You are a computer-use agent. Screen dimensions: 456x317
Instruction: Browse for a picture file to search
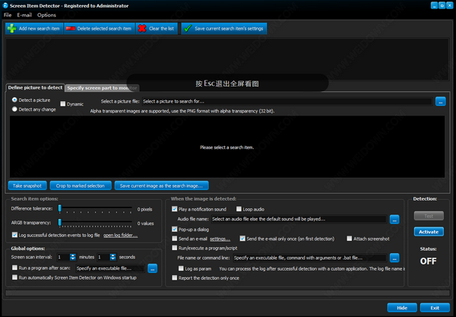click(440, 102)
